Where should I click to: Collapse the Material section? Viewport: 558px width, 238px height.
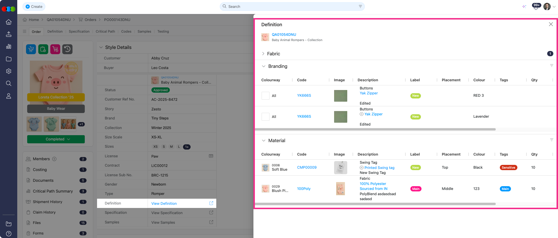[264, 140]
